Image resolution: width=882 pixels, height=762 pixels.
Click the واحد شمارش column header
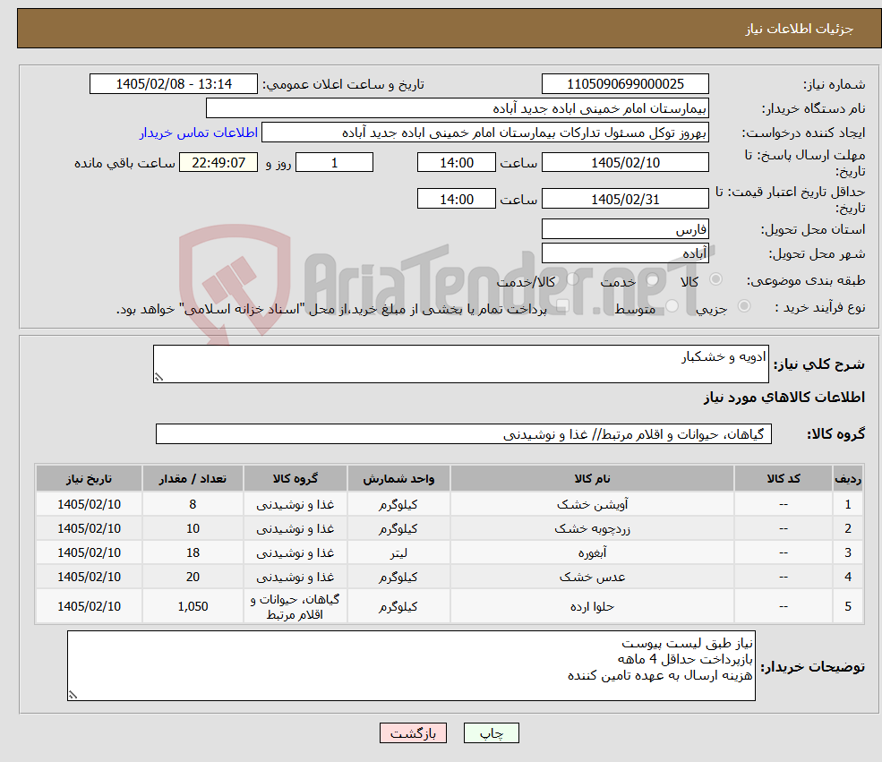point(398,478)
